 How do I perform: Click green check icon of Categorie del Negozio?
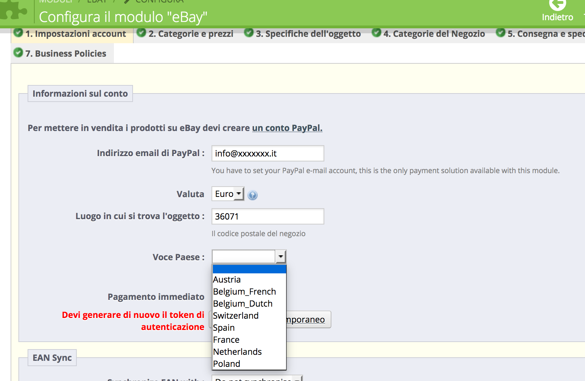coord(377,33)
